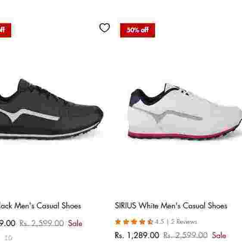Viewport: 242px width, 242px height.
Task: Click the partially visible red discount badge
Action: [6, 30]
